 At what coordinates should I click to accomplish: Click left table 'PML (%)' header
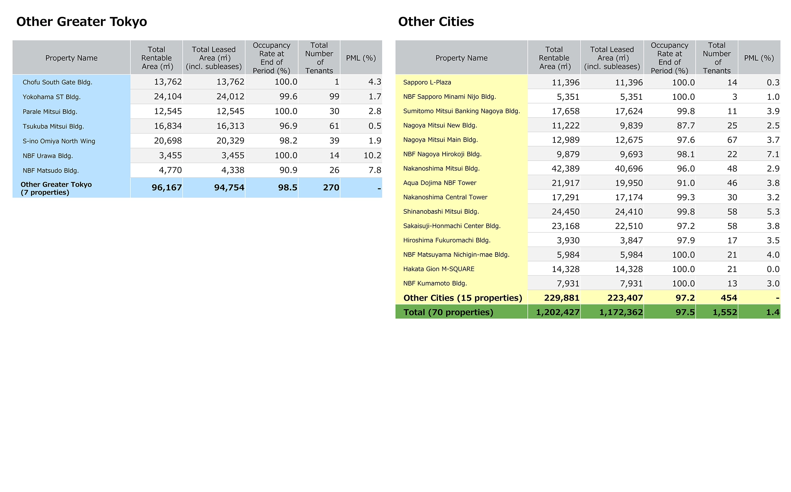[361, 58]
